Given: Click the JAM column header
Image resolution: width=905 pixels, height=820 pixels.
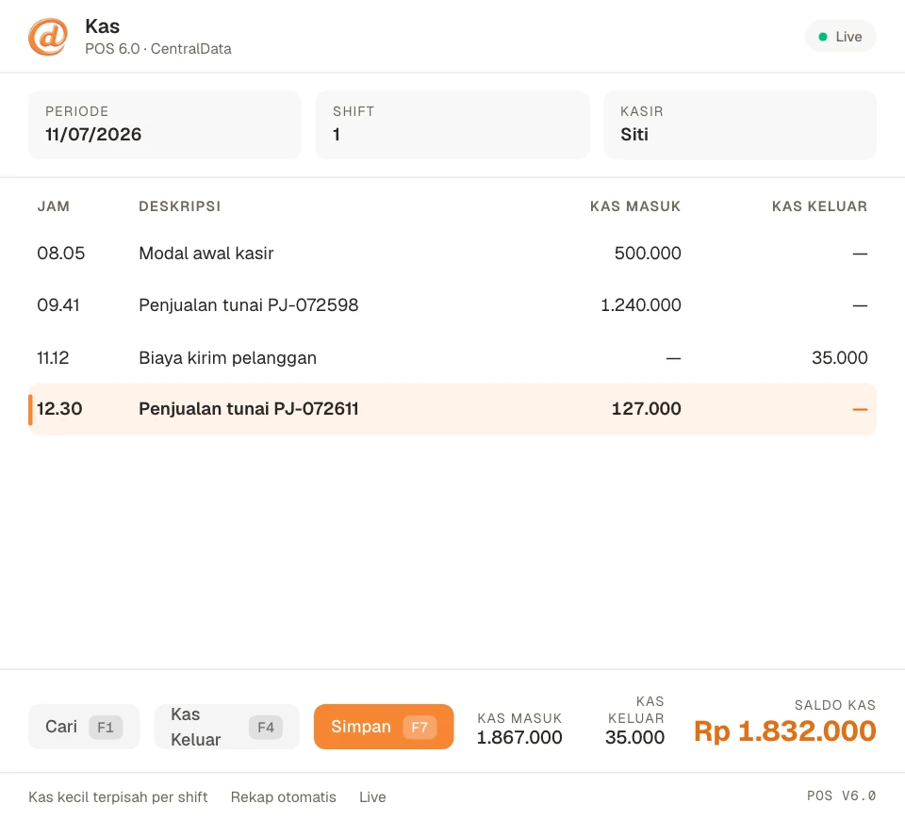Looking at the screenshot, I should (x=54, y=206).
